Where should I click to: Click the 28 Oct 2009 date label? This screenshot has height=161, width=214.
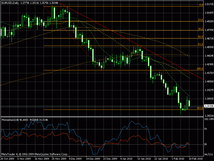coord(7,159)
